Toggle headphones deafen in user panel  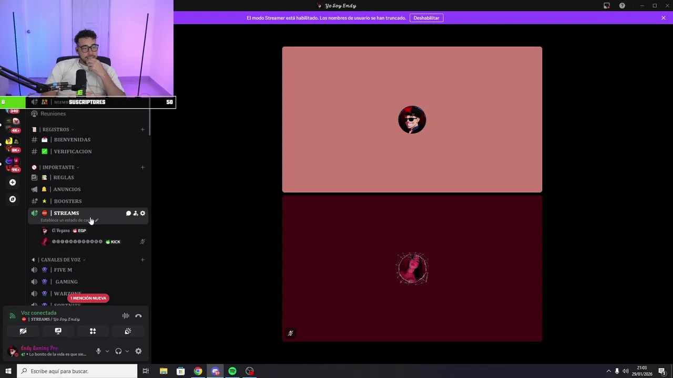pos(118,351)
